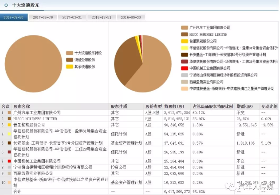This screenshot has width=280, height=195.
Task: Click the 1,818,106 change value
Action: point(245,143)
